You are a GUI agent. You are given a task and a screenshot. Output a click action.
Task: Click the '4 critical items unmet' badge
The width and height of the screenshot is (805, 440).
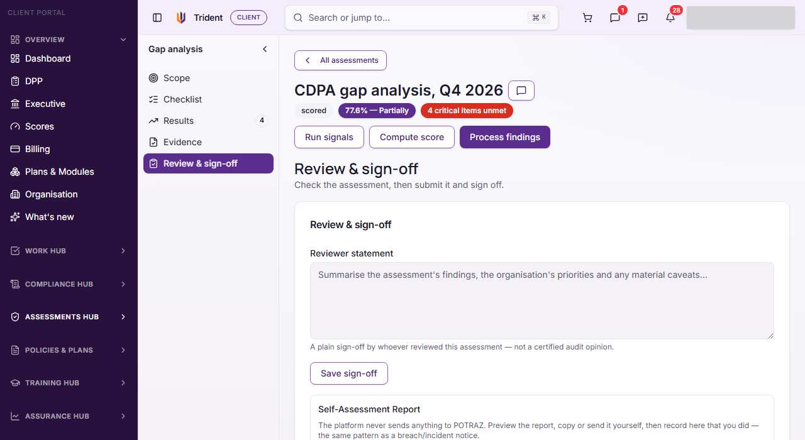point(467,111)
